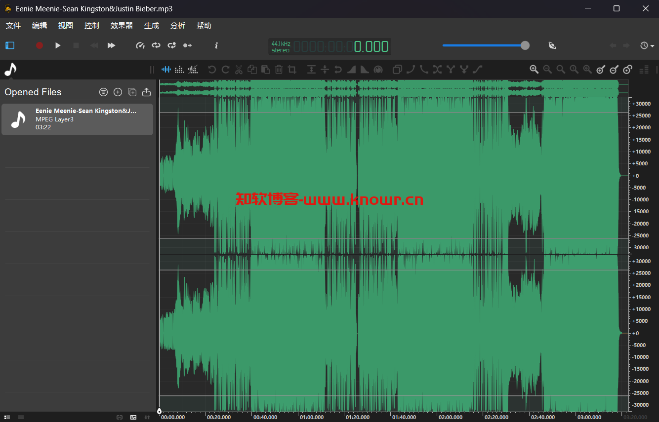Open the 效果器 menu
Screen dimensions: 659x422
[122, 26]
